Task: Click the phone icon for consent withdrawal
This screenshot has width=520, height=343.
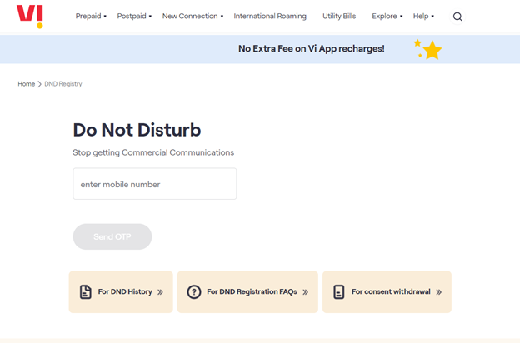Action: pos(338,292)
